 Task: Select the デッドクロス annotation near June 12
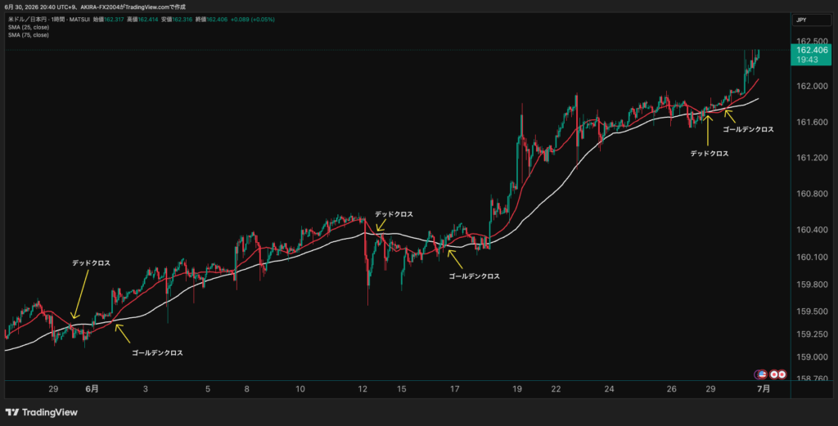(x=394, y=214)
